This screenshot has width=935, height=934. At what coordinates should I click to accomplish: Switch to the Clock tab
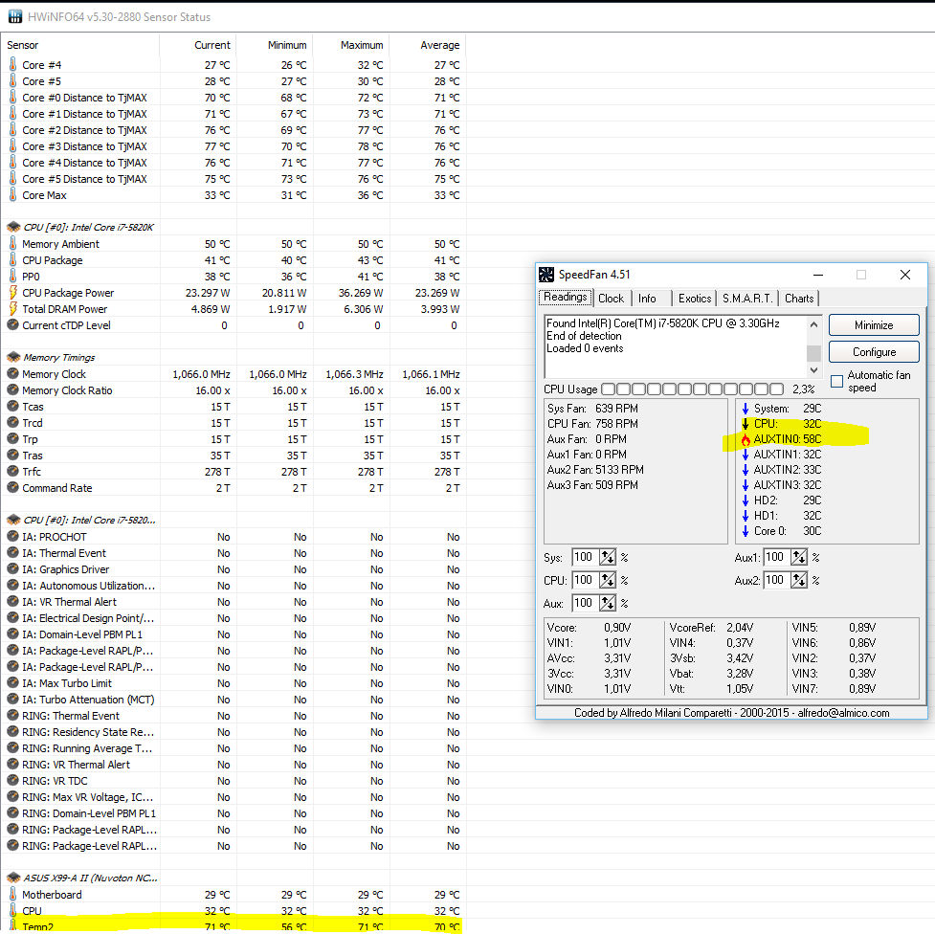612,299
